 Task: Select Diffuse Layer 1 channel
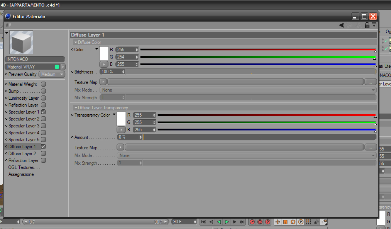point(22,147)
